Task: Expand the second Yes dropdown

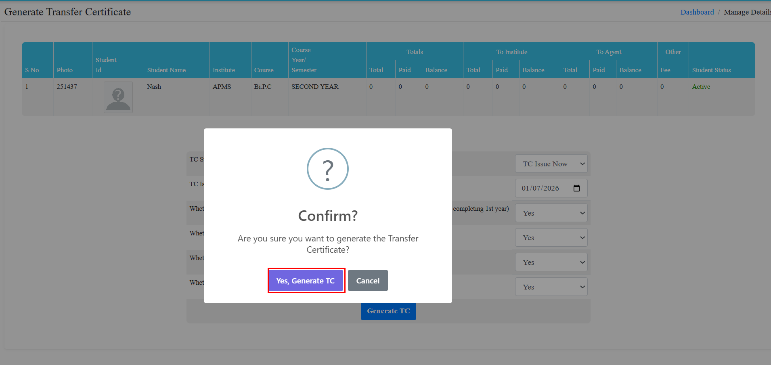Action: point(551,238)
